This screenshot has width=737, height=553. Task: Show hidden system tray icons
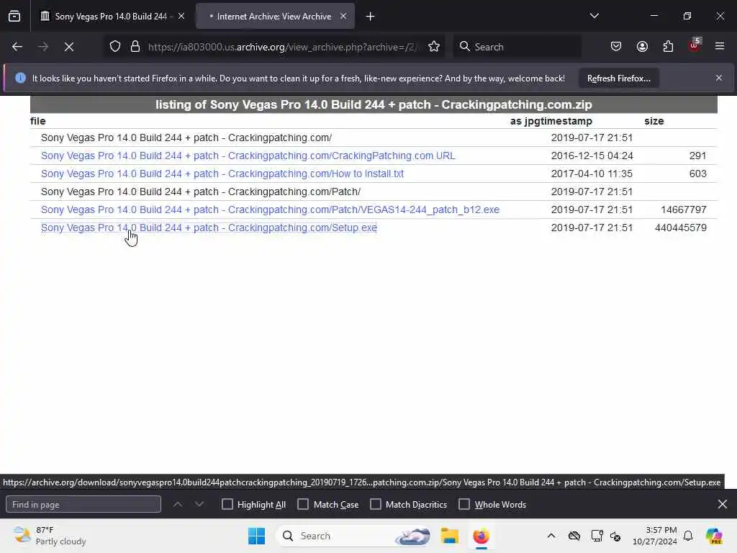point(551,536)
